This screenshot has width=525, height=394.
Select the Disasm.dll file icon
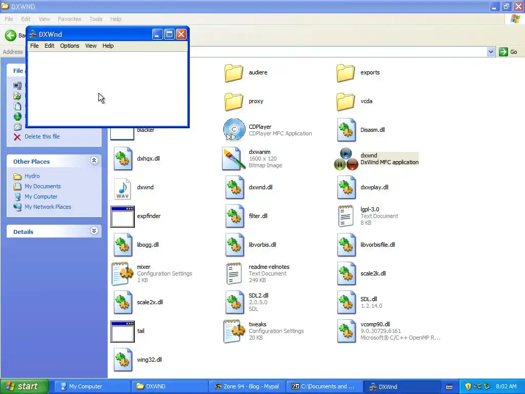coord(346,130)
